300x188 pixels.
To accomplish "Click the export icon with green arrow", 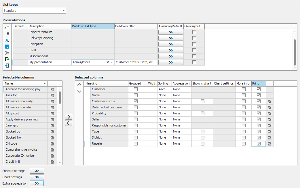I will tap(7, 59).
